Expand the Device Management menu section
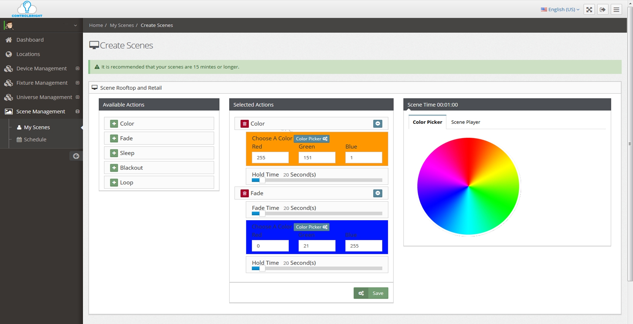This screenshot has height=324, width=633. pyautogui.click(x=78, y=68)
